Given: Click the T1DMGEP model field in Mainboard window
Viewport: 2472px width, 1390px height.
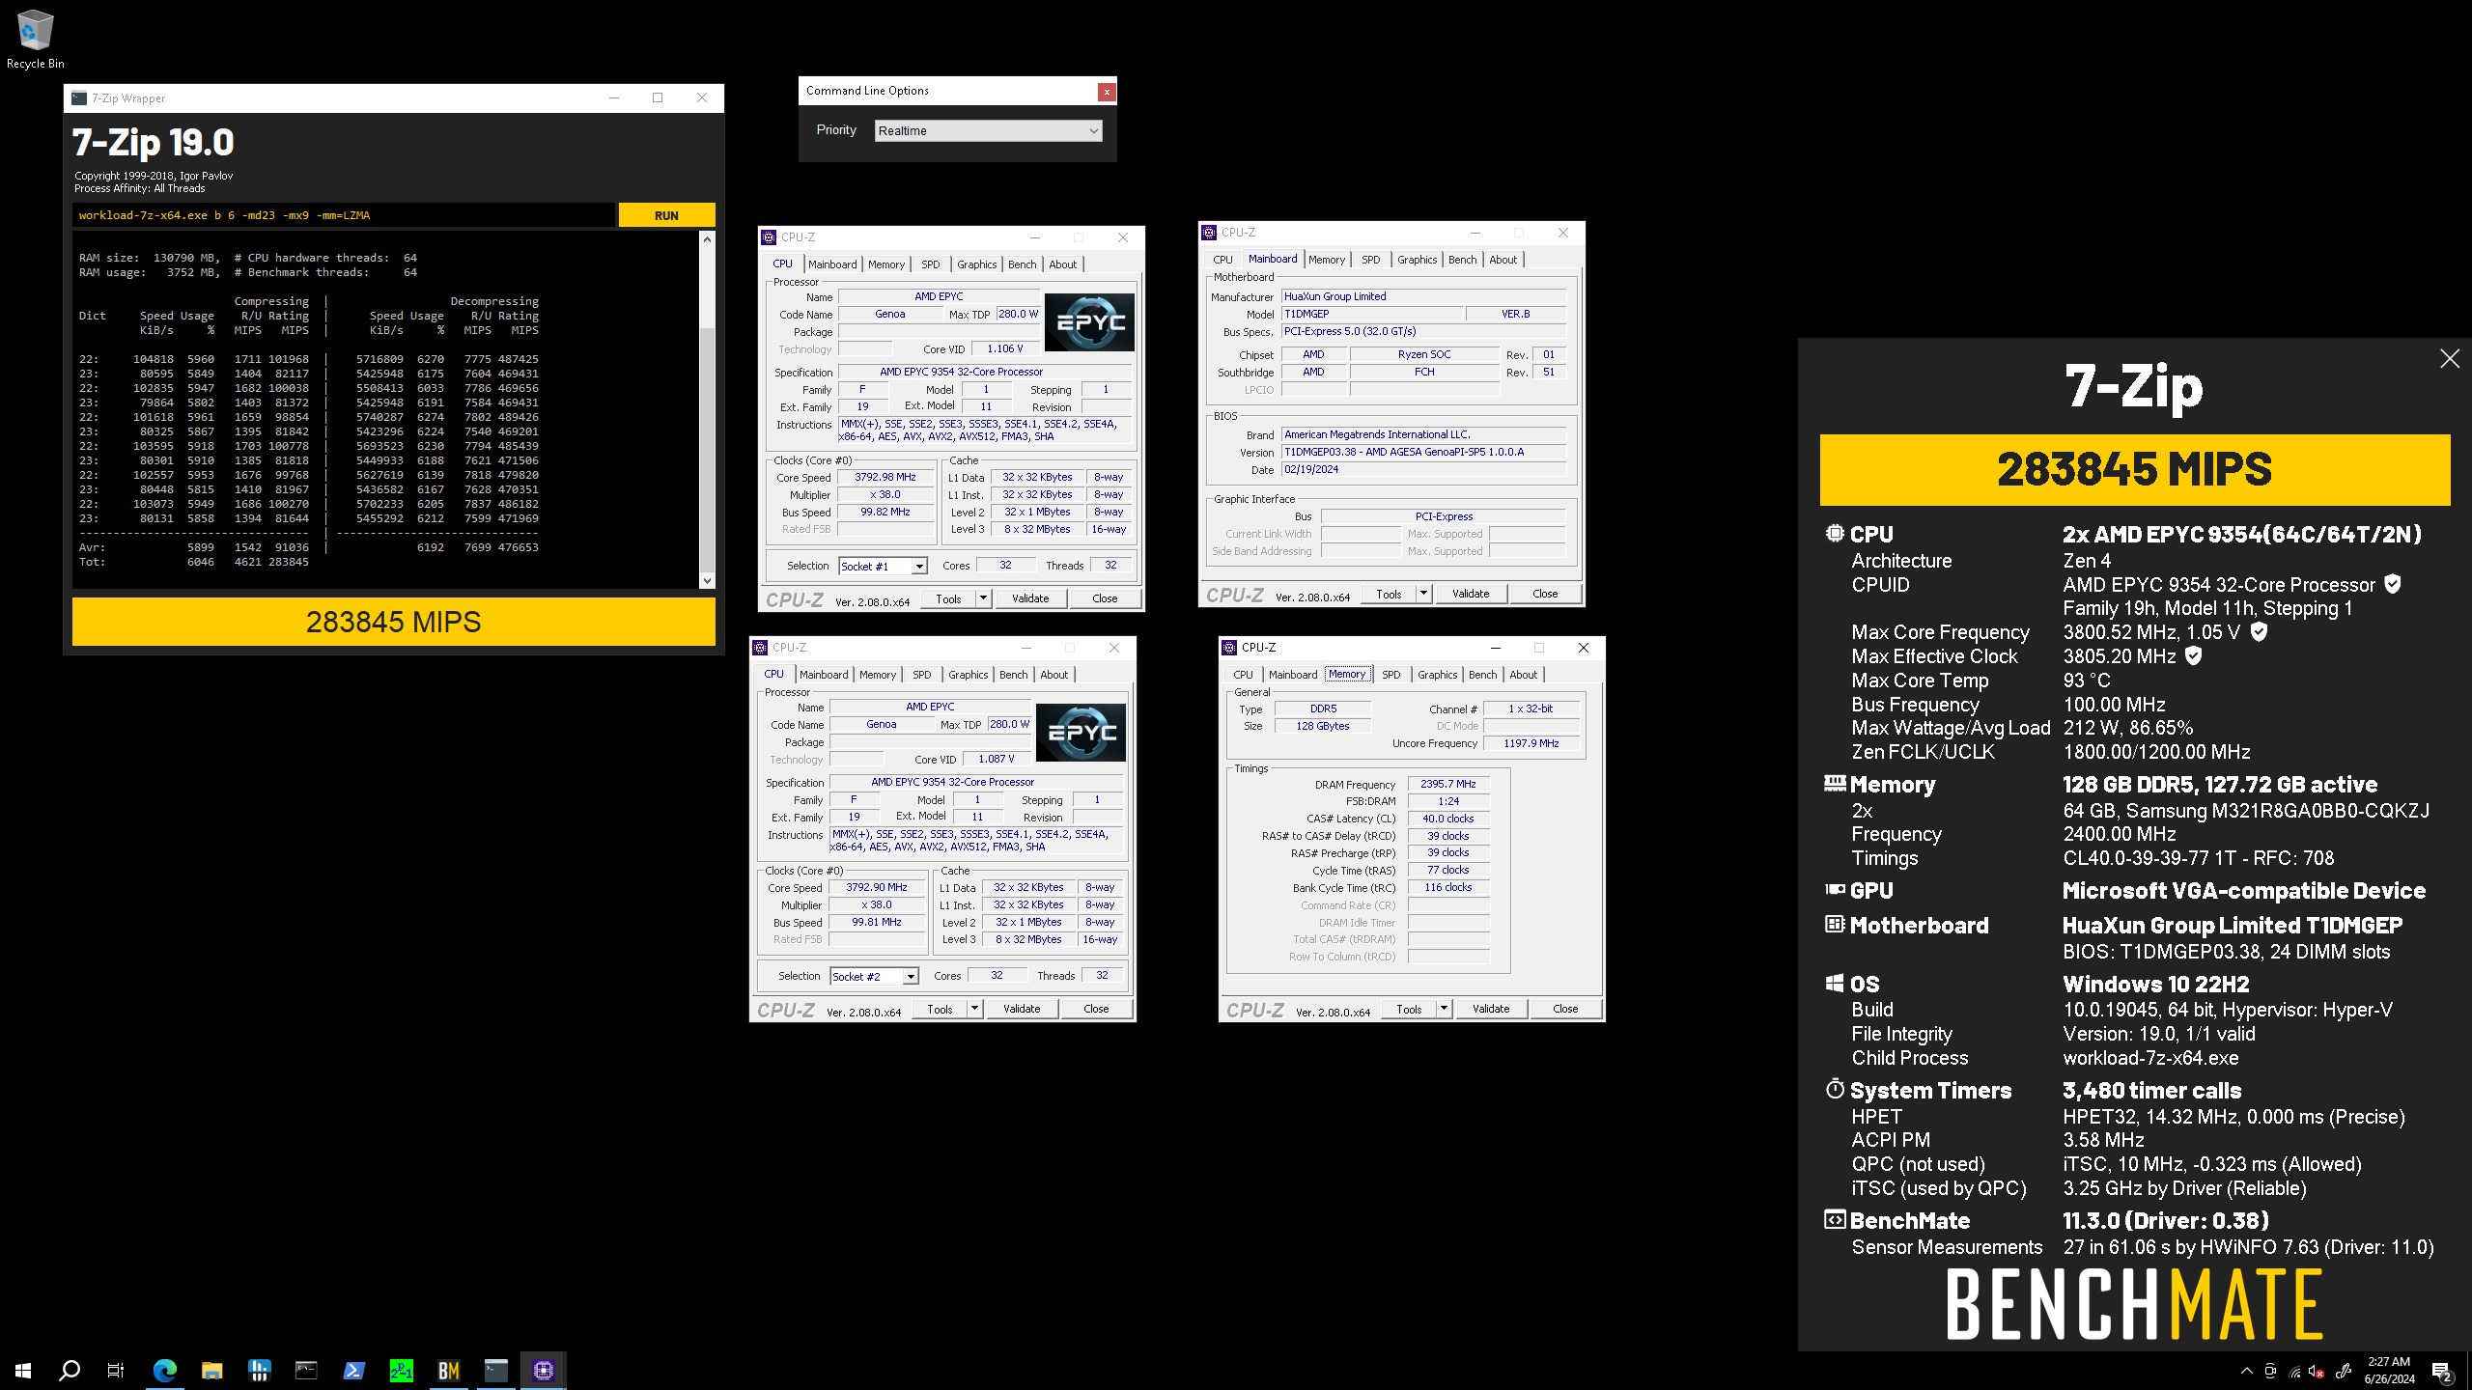Looking at the screenshot, I should point(1370,314).
